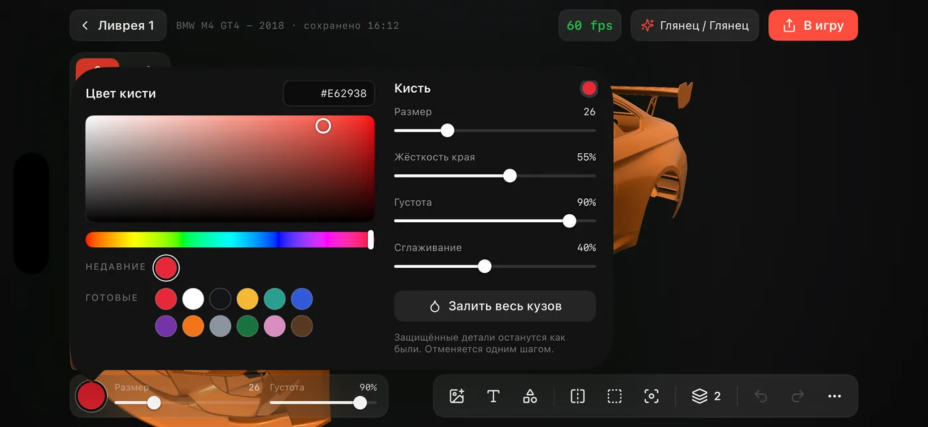Click the bottom bar Густота slider
Viewport: 928px width, 427px height.
click(x=323, y=402)
